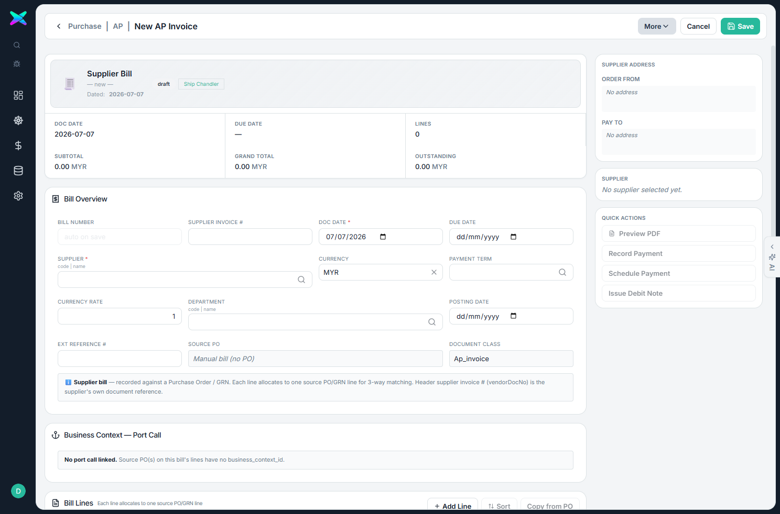Image resolution: width=780 pixels, height=514 pixels.
Task: Open the sidebar search icon
Action: pyautogui.click(x=17, y=46)
